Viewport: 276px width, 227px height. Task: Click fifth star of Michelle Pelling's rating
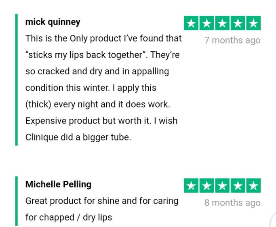[x=253, y=185]
